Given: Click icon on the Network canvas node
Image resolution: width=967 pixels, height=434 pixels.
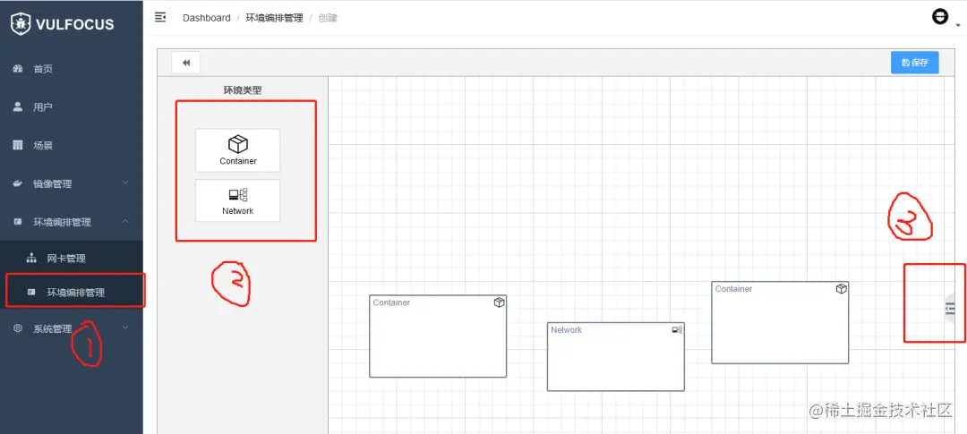Looking at the screenshot, I should [x=677, y=330].
